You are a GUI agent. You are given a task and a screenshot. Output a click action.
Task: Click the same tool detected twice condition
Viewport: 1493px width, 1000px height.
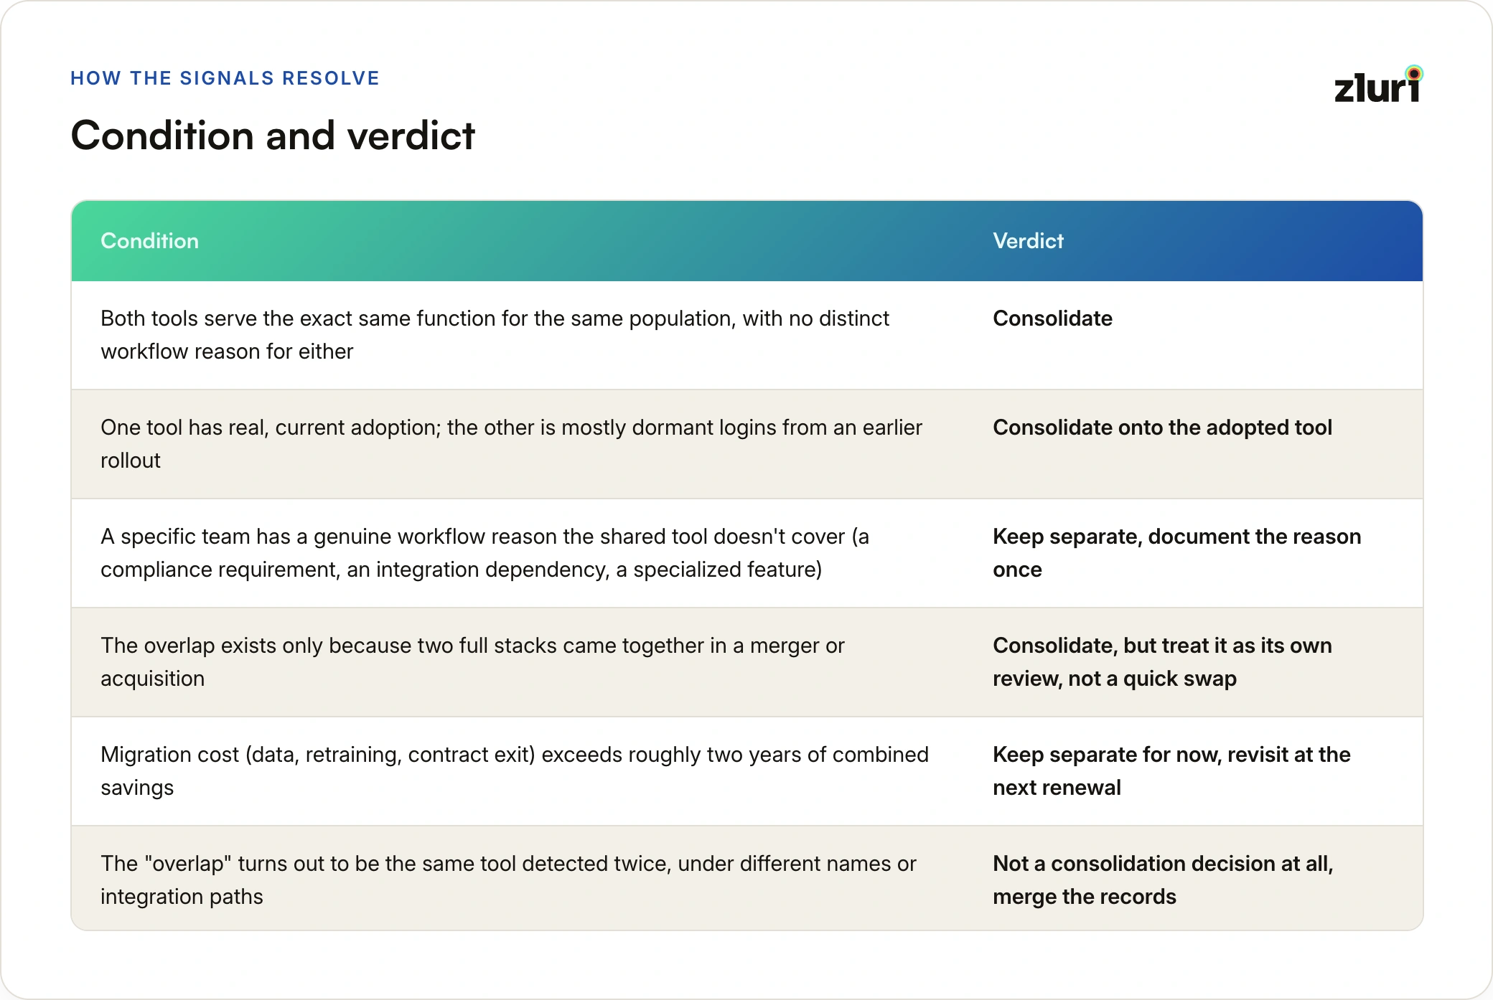(508, 880)
